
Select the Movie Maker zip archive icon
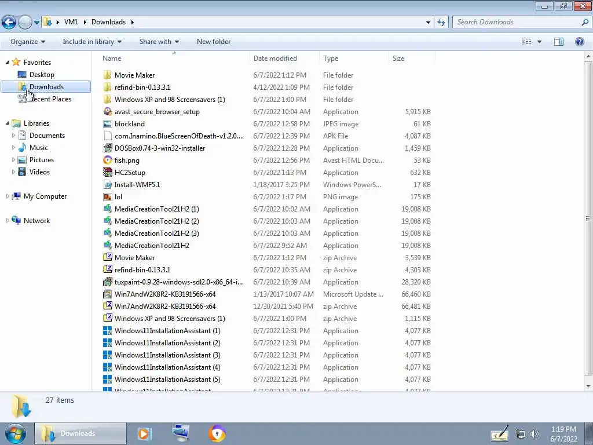pos(107,257)
